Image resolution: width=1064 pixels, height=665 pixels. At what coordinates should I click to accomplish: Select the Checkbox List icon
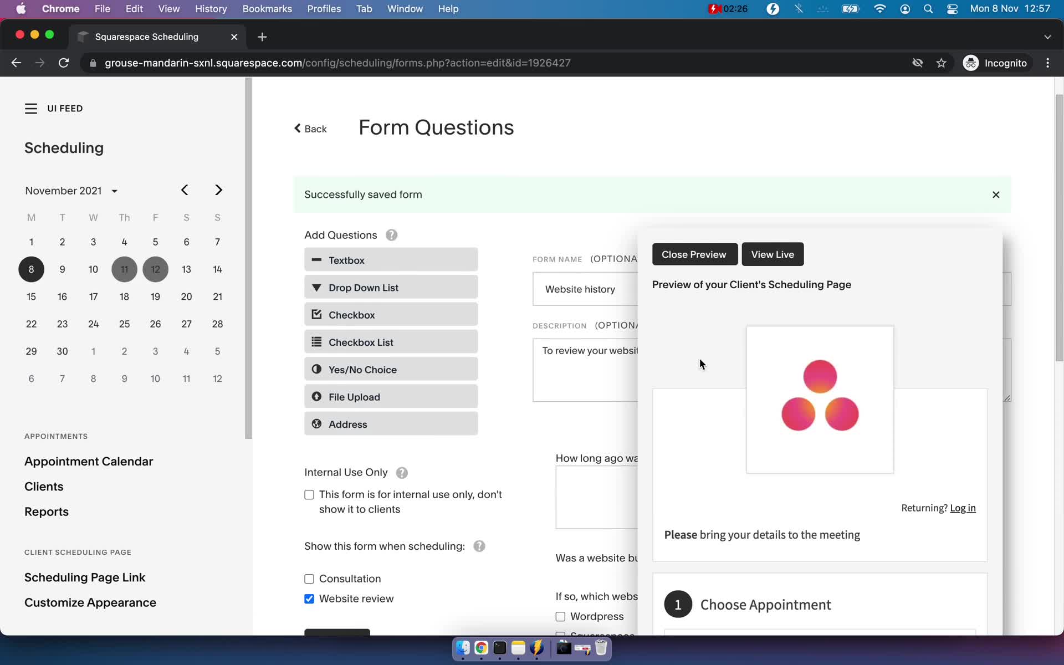click(317, 342)
